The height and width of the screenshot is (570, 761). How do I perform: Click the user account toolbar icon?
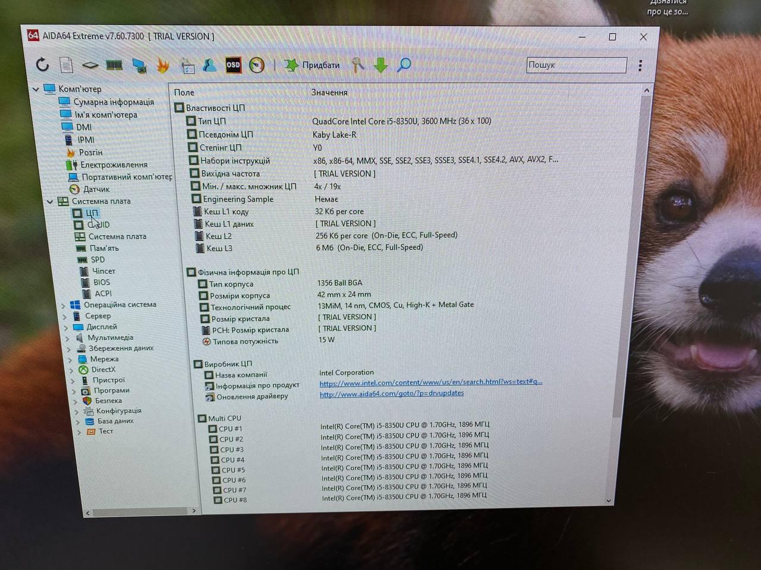209,65
